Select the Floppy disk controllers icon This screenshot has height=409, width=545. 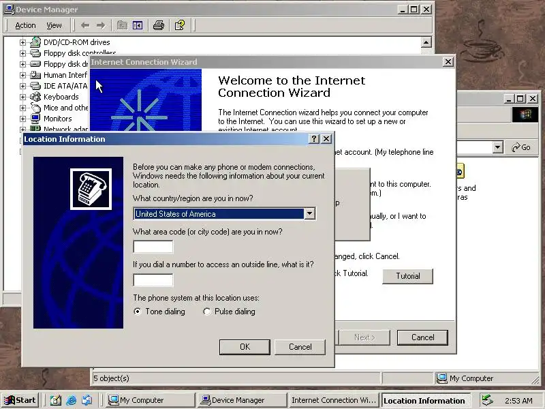pyautogui.click(x=35, y=53)
